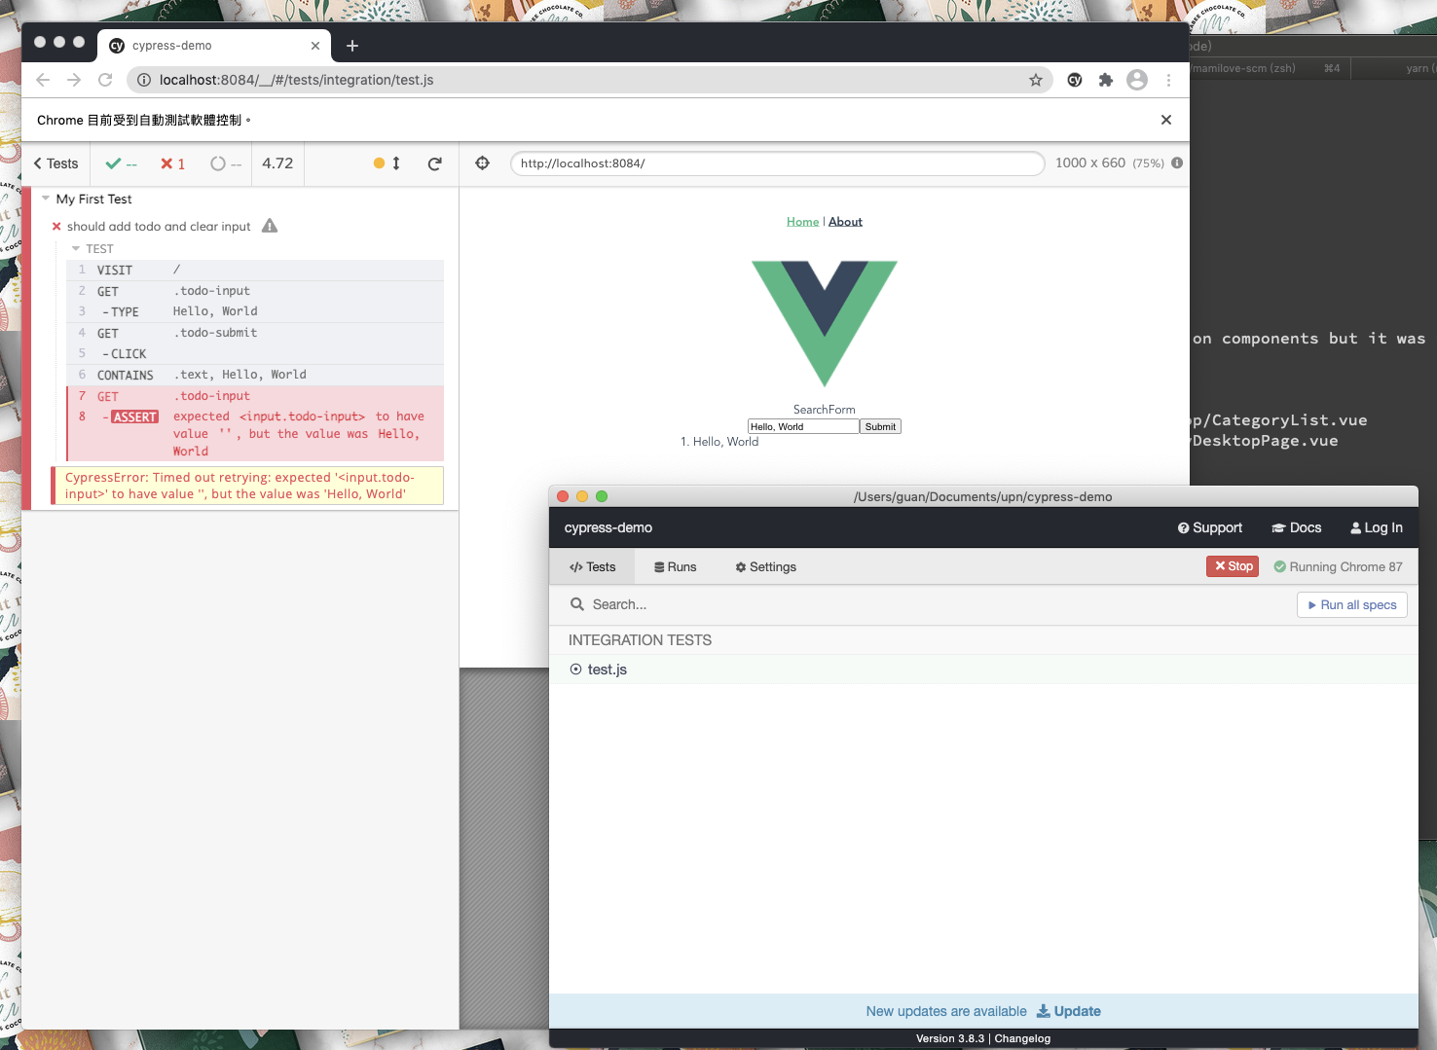The height and width of the screenshot is (1050, 1437).
Task: Click Run all specs
Action: [1351, 604]
